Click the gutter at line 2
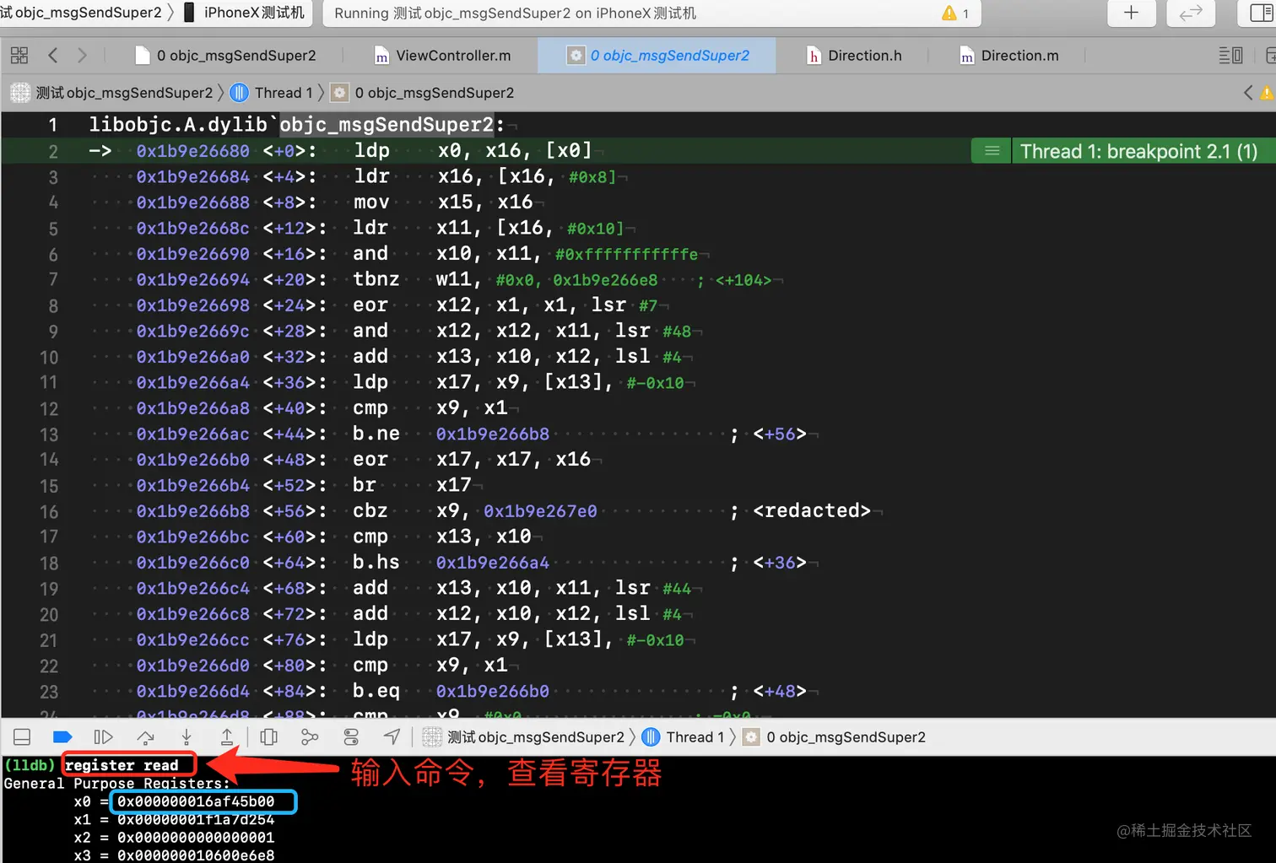 (x=52, y=152)
